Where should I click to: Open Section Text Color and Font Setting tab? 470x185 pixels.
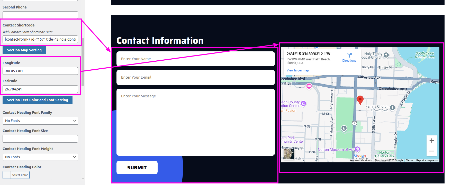pyautogui.click(x=38, y=100)
